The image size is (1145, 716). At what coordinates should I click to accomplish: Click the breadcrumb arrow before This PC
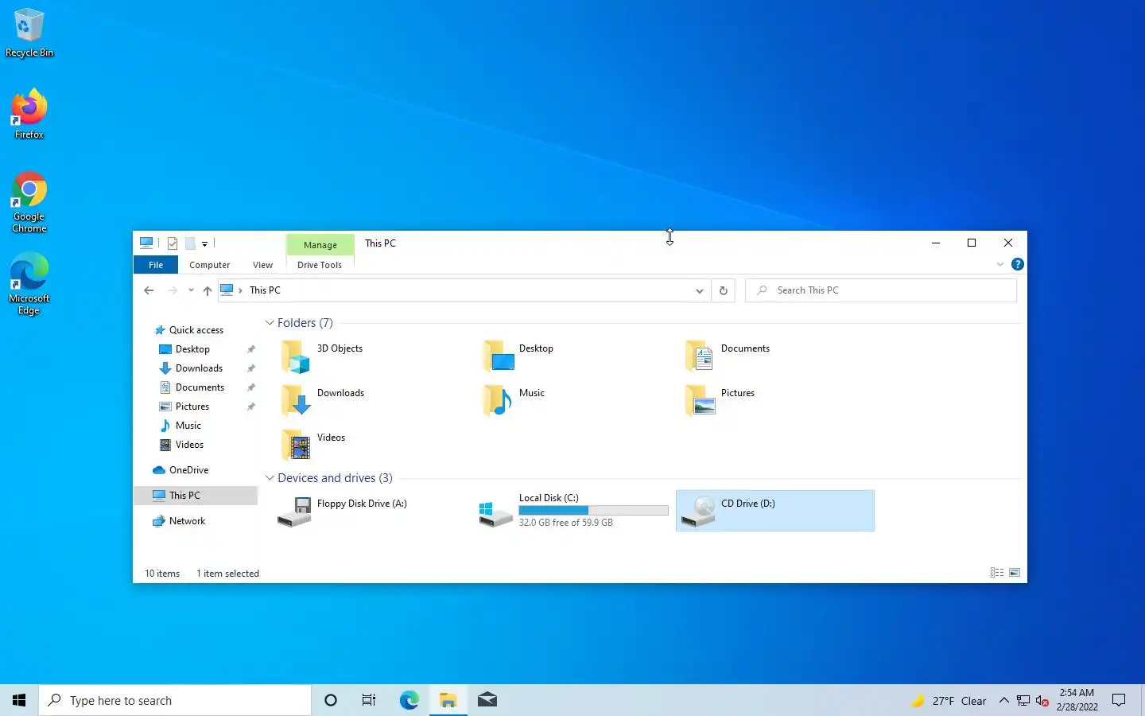[240, 290]
